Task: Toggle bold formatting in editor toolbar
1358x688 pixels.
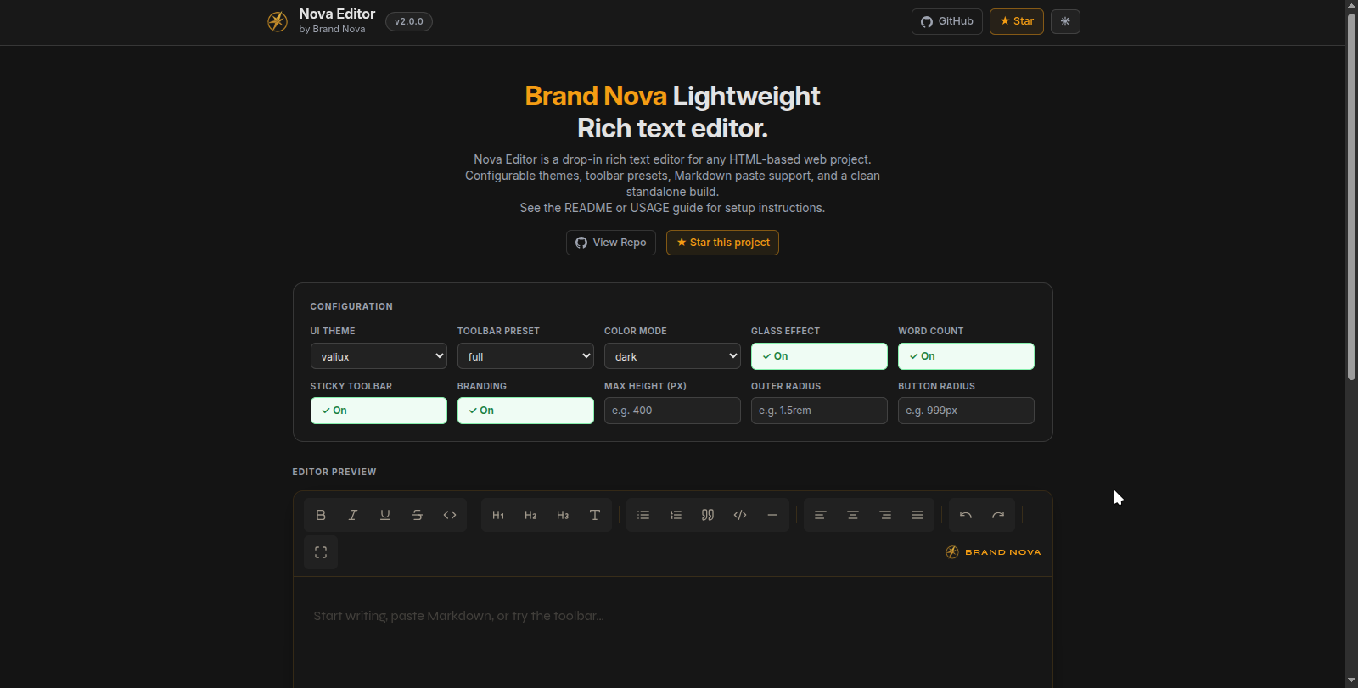Action: click(321, 515)
